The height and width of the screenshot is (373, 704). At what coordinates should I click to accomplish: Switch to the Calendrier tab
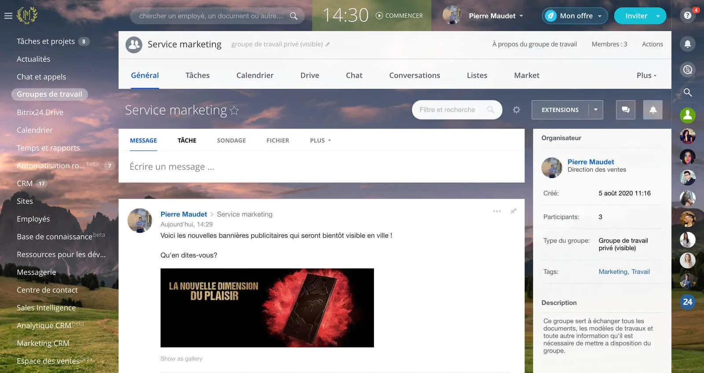[255, 76]
